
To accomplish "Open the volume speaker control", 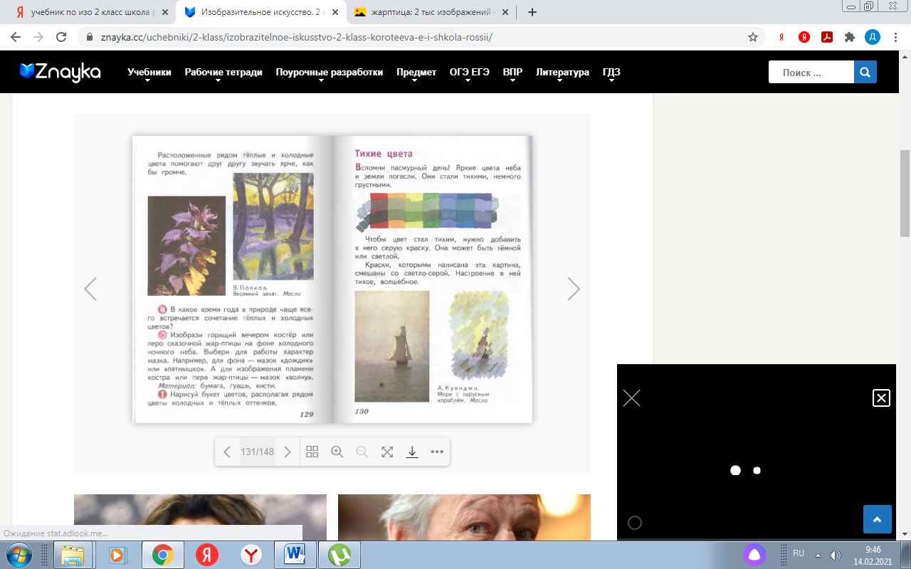I will click(835, 555).
